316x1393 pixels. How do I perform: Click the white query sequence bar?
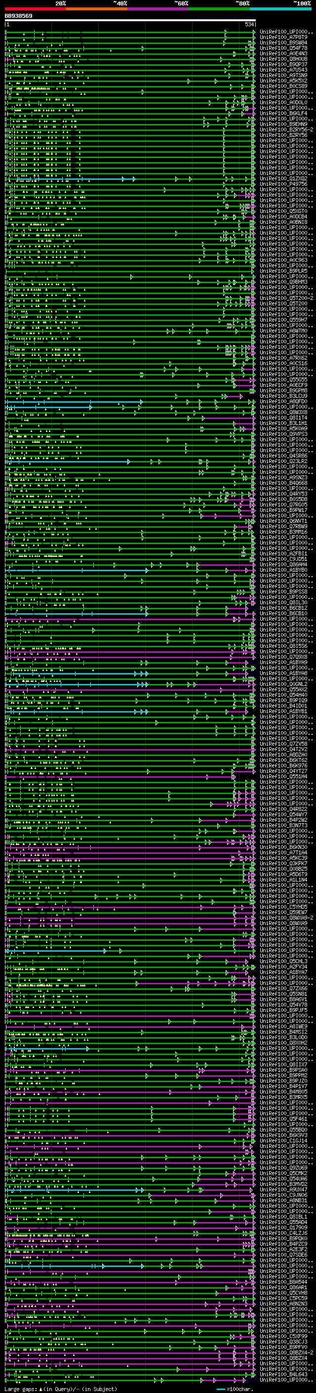pyautogui.click(x=130, y=20)
